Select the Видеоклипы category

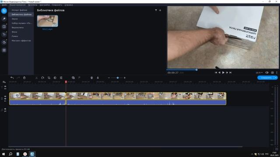coord(17,27)
